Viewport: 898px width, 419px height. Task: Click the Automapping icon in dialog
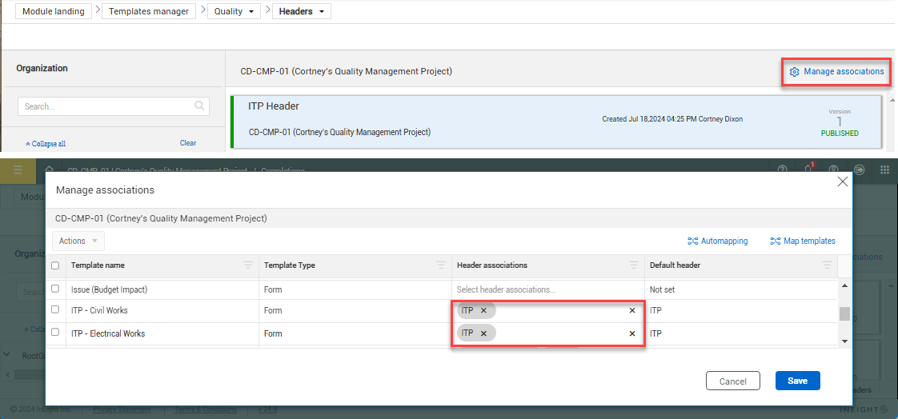click(692, 241)
